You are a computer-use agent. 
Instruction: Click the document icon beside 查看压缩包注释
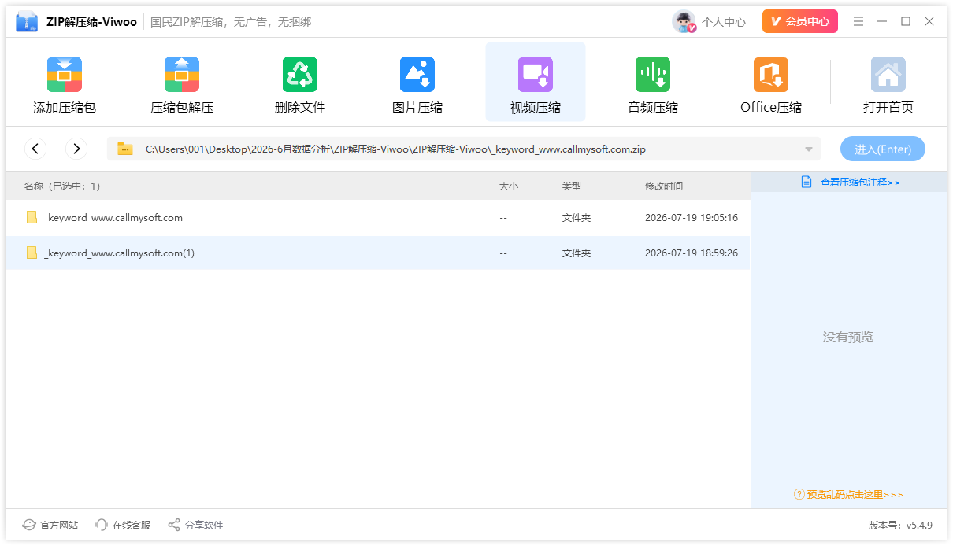tap(806, 182)
